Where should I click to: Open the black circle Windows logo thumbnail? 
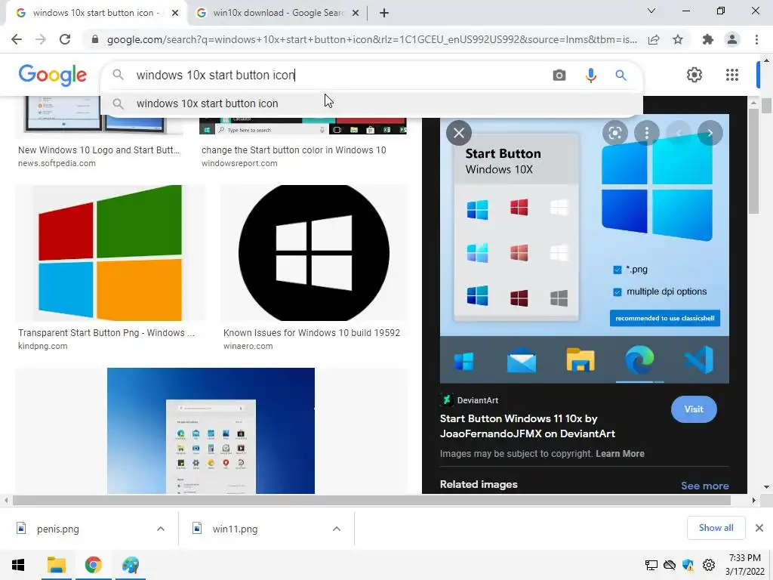(x=313, y=253)
